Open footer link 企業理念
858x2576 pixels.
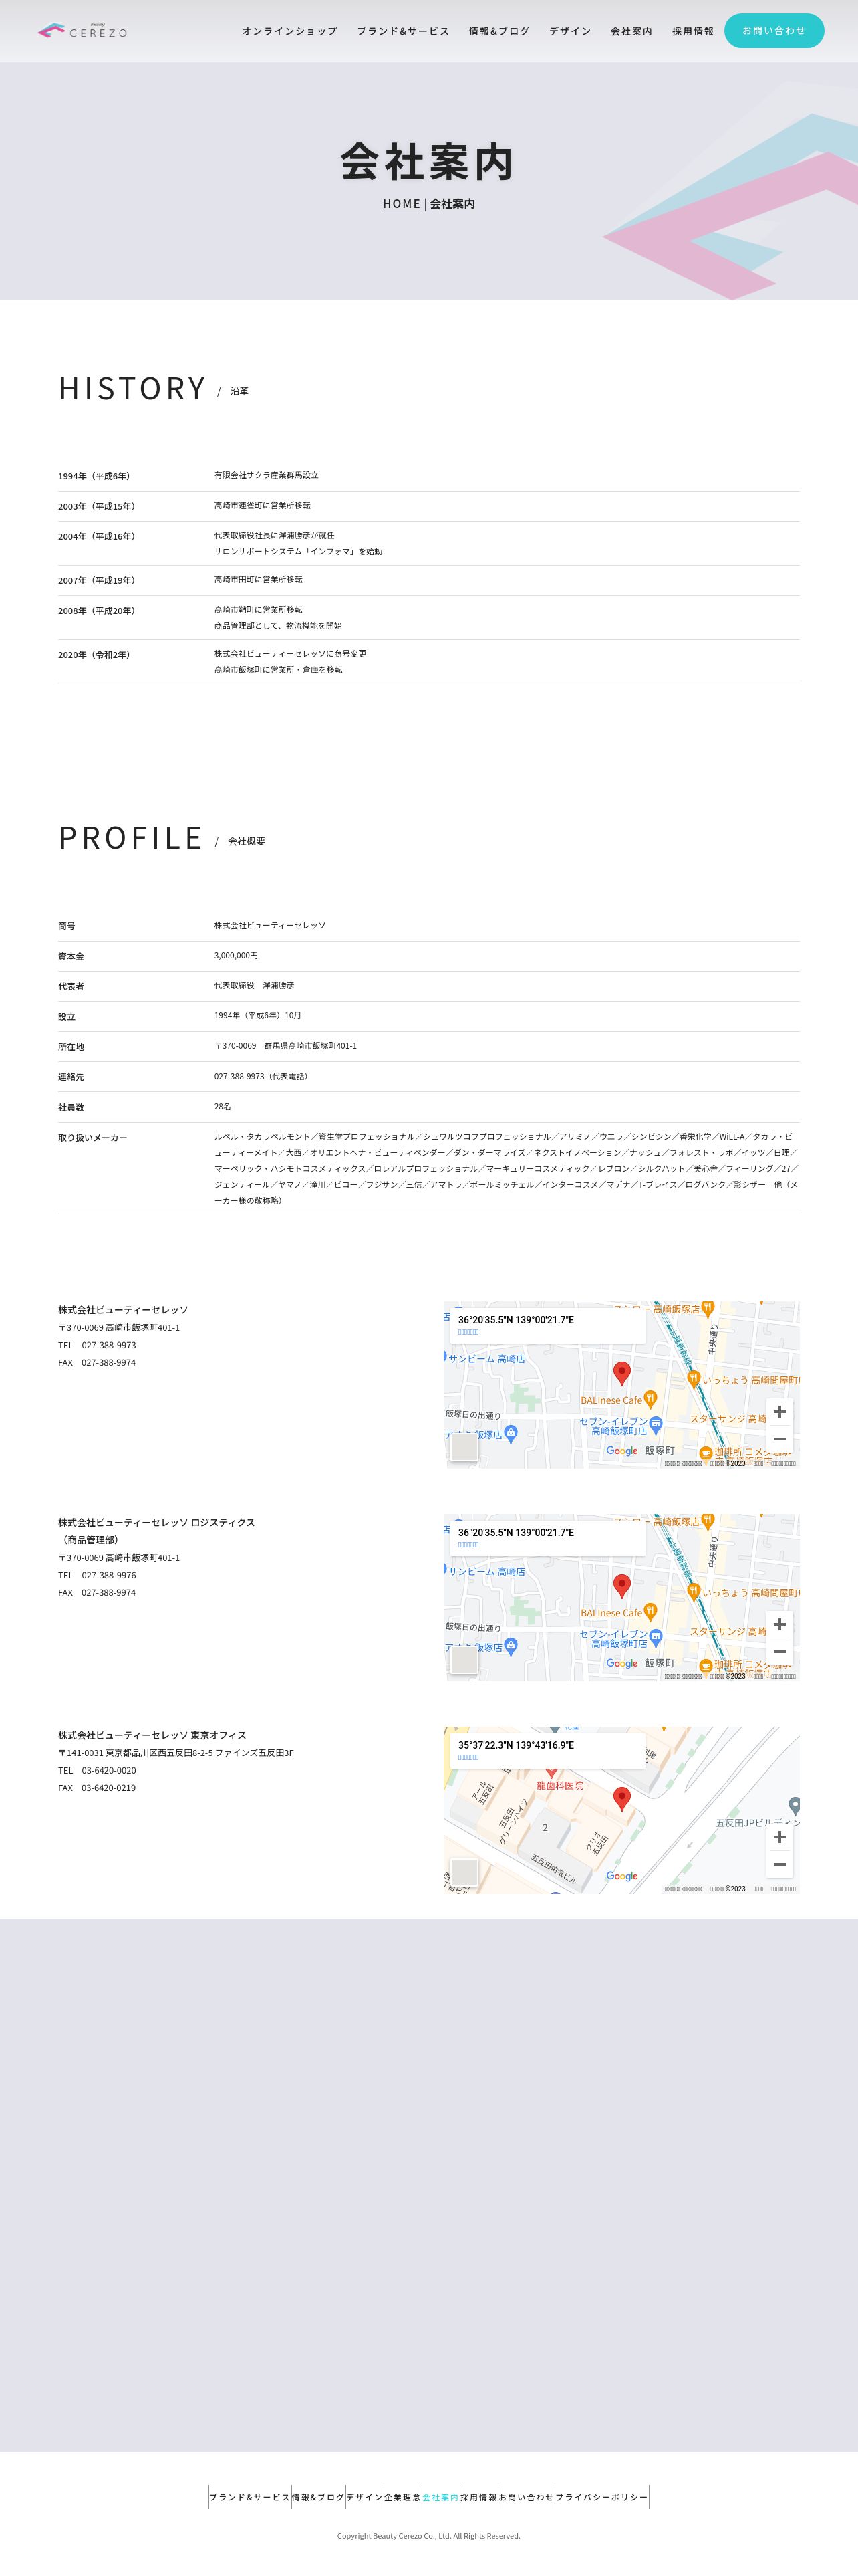402,2497
